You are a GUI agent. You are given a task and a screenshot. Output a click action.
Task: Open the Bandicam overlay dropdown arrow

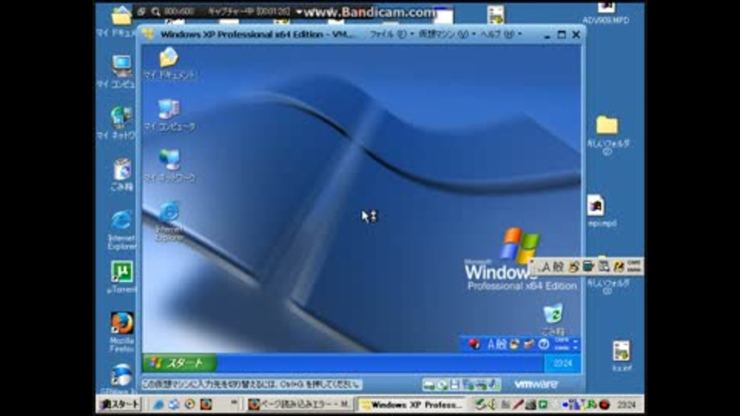pos(298,12)
